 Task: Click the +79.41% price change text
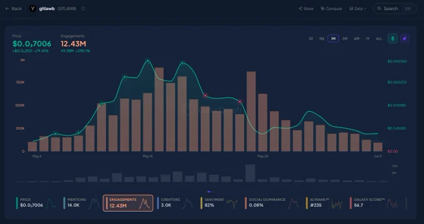tap(41, 51)
